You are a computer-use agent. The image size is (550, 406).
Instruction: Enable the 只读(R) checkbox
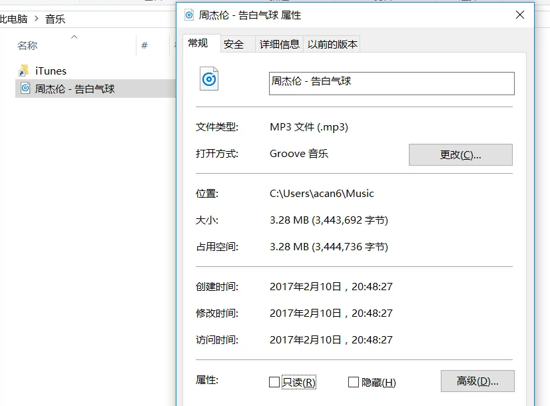274,382
